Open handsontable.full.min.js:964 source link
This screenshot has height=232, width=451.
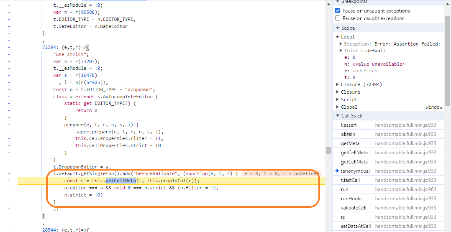coord(405,189)
